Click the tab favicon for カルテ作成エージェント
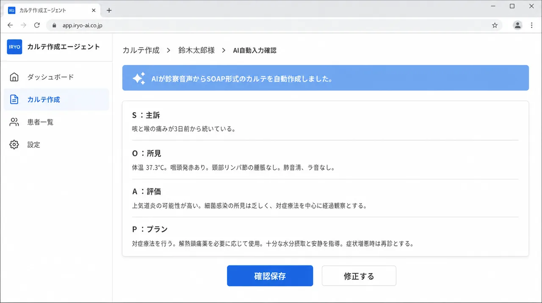 click(x=11, y=10)
